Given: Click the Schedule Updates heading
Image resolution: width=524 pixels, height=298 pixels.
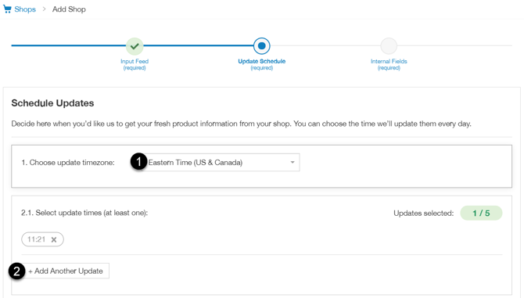Looking at the screenshot, I should click(x=52, y=103).
